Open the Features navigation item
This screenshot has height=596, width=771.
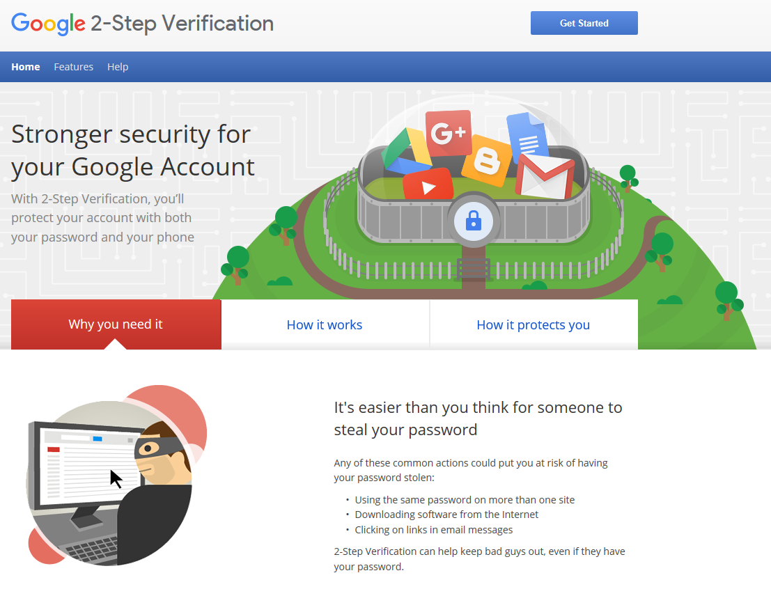point(73,66)
